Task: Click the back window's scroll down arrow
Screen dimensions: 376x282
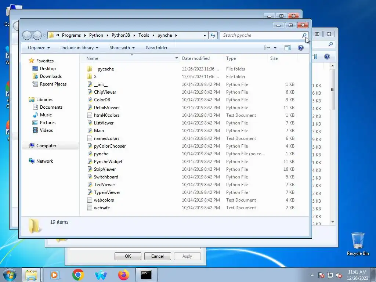Action: click(332, 222)
